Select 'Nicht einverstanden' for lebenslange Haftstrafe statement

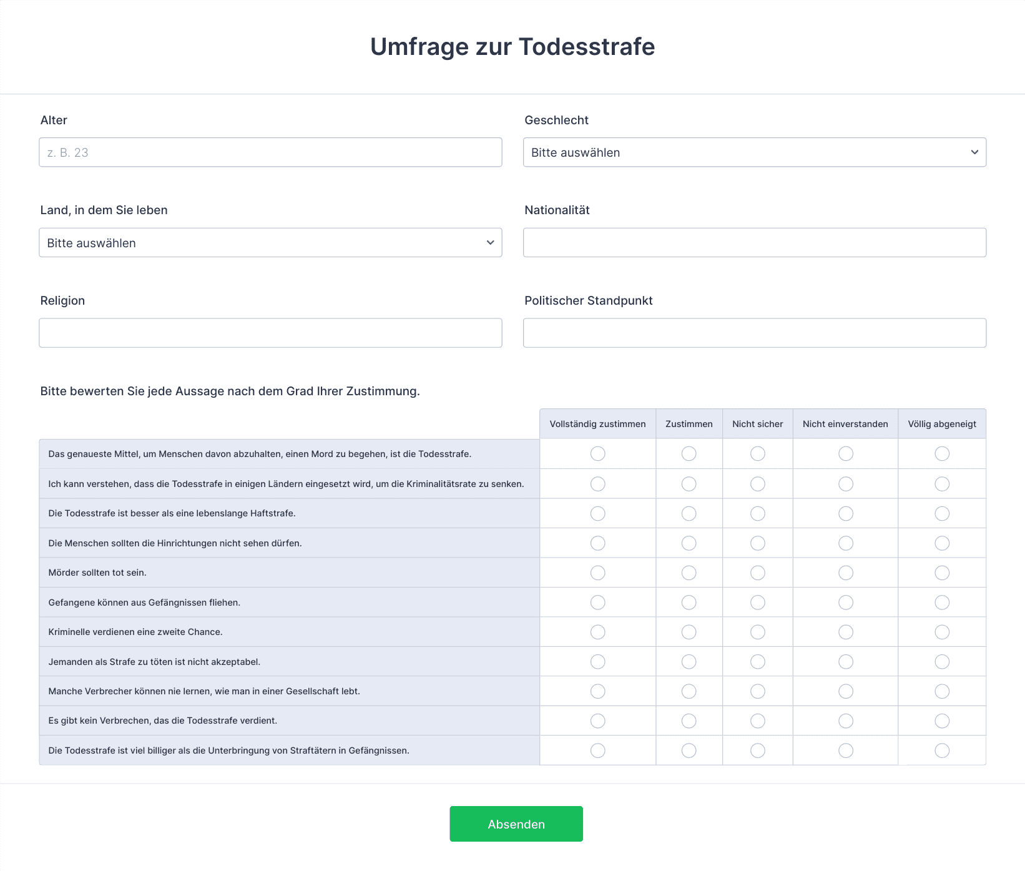[845, 513]
